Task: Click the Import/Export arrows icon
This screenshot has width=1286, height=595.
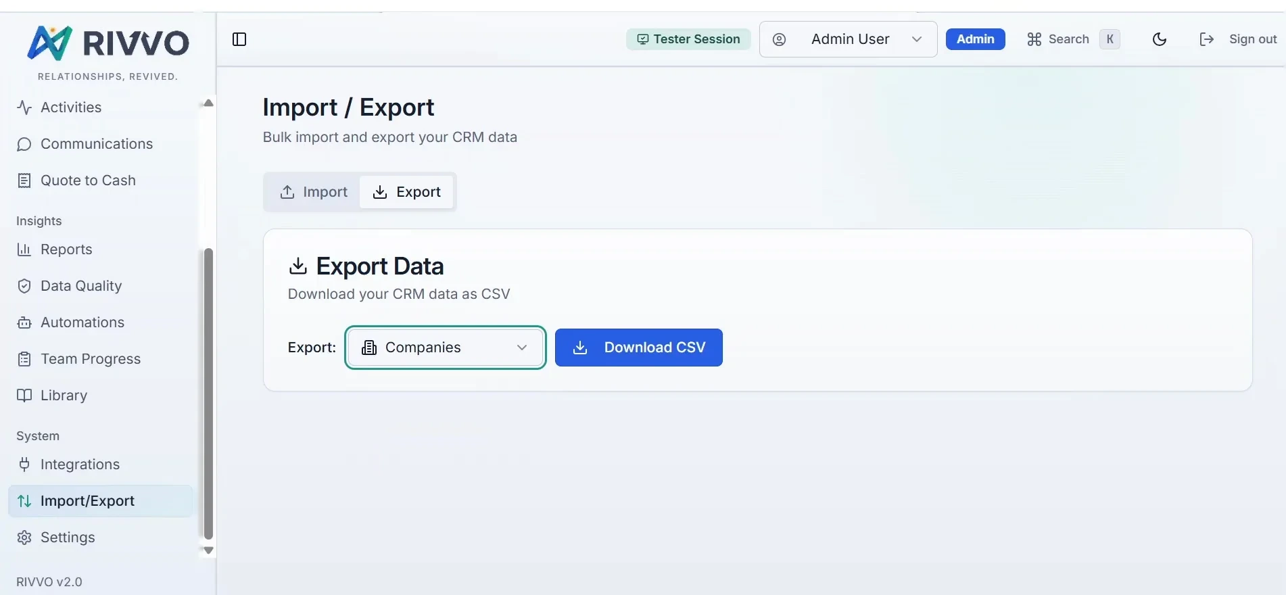Action: point(24,501)
